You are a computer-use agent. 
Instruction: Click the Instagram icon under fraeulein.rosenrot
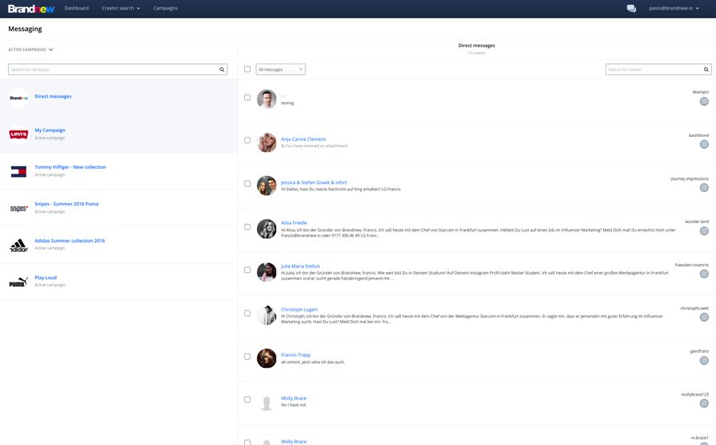coord(704,274)
